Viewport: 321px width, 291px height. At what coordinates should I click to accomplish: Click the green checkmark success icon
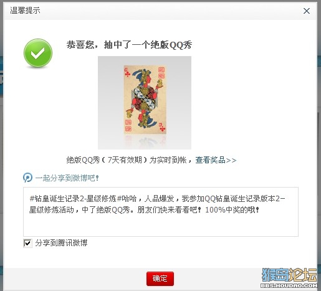click(x=38, y=53)
